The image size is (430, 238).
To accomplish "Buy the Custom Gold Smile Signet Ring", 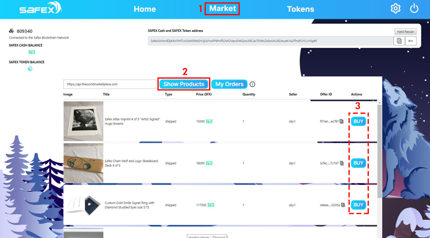I will tap(359, 205).
